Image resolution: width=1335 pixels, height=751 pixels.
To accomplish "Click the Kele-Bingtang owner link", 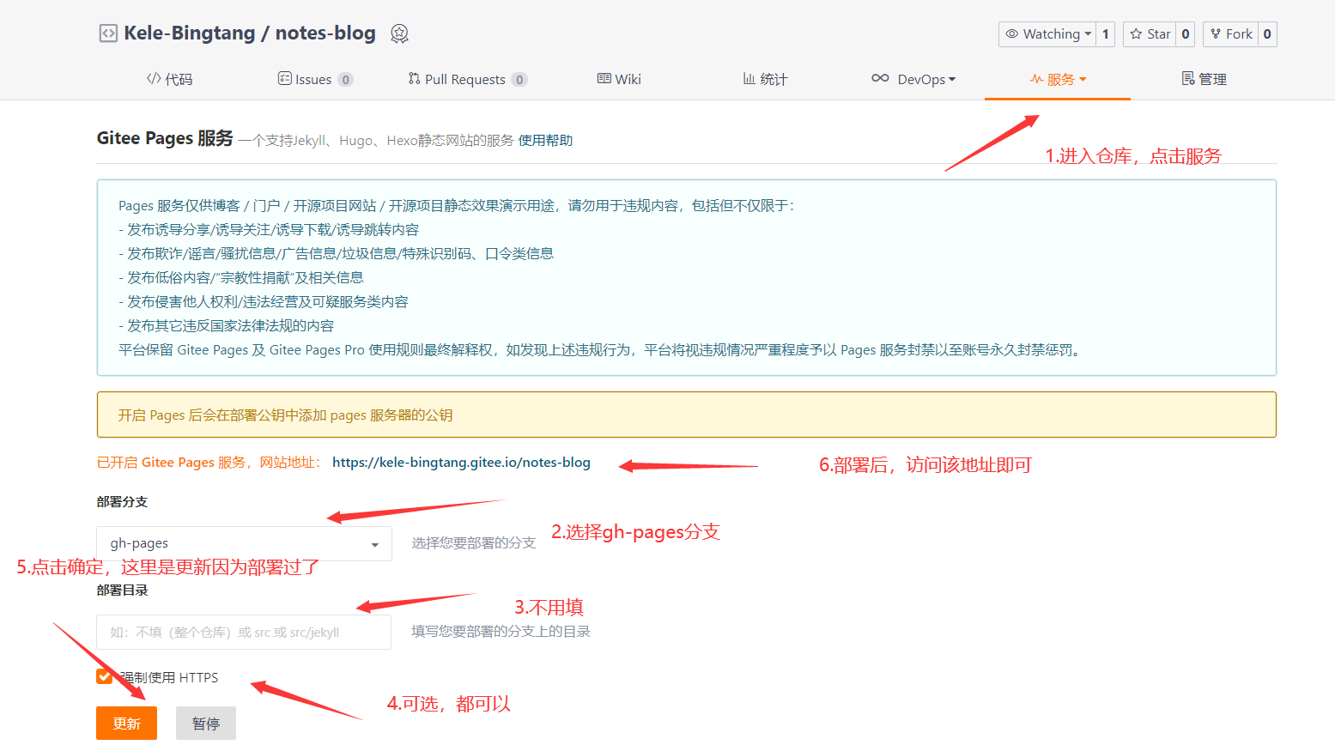I will 190,33.
